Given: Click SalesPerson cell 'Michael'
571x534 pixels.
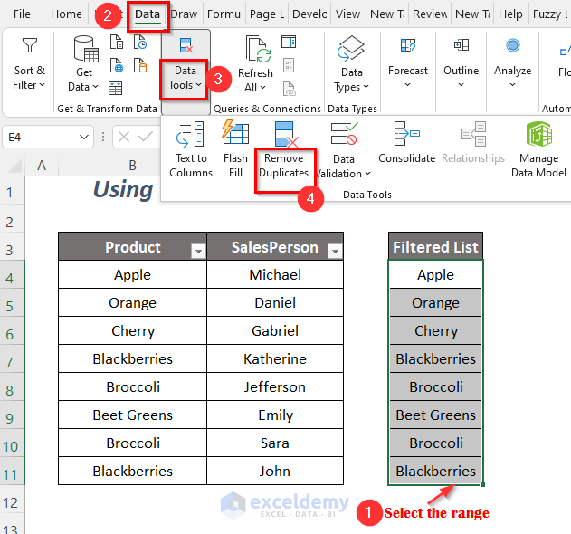Looking at the screenshot, I should (275, 274).
